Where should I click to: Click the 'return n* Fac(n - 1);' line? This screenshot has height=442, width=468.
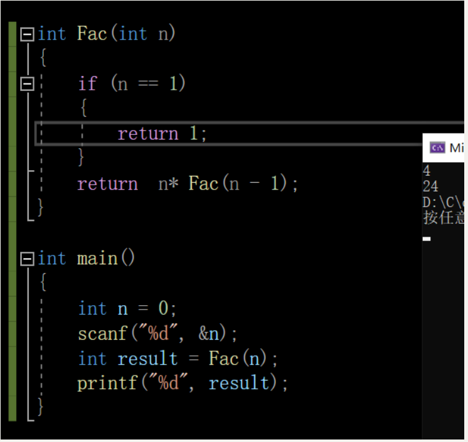point(188,183)
